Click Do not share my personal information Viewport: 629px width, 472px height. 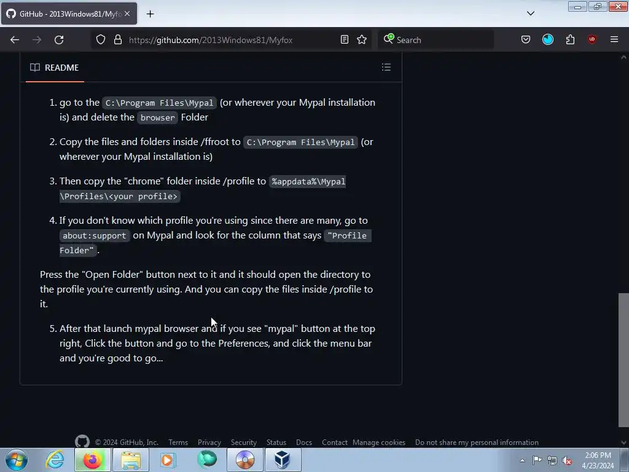(x=477, y=442)
